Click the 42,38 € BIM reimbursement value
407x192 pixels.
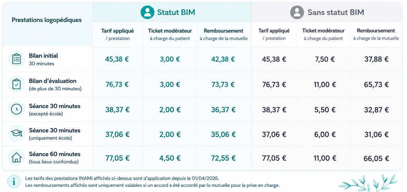(x=223, y=60)
